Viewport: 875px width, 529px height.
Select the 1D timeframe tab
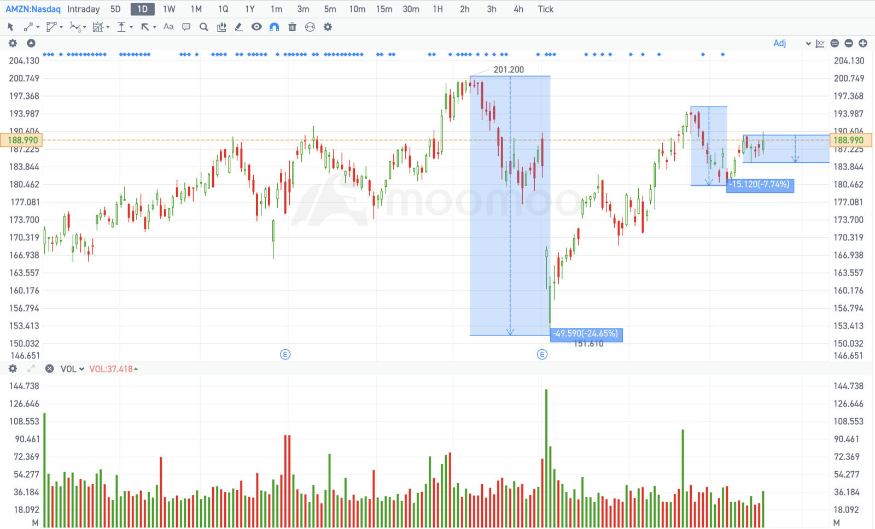(x=143, y=9)
